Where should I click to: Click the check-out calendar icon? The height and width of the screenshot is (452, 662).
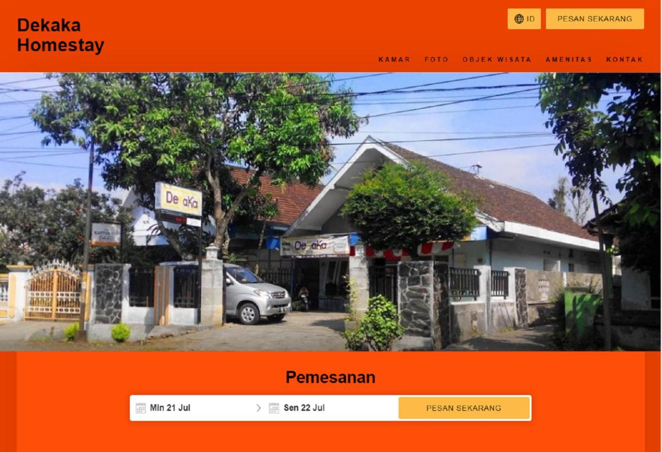pos(274,408)
